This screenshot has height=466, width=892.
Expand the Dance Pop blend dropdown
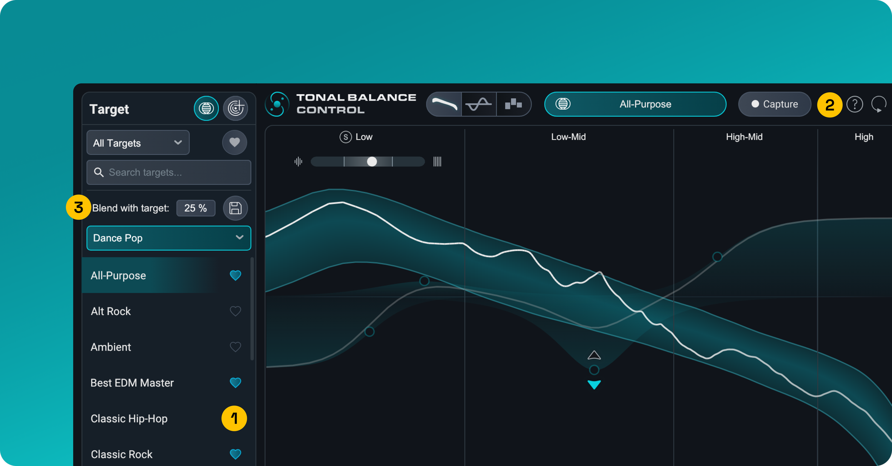[168, 238]
